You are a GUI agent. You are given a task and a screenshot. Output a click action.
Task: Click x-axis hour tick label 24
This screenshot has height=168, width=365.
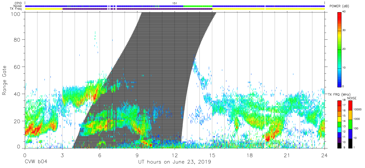pyautogui.click(x=325, y=155)
